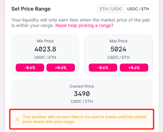Click the 'Set Price Range' heading
Screen dimensions: 163x132
click(31, 9)
